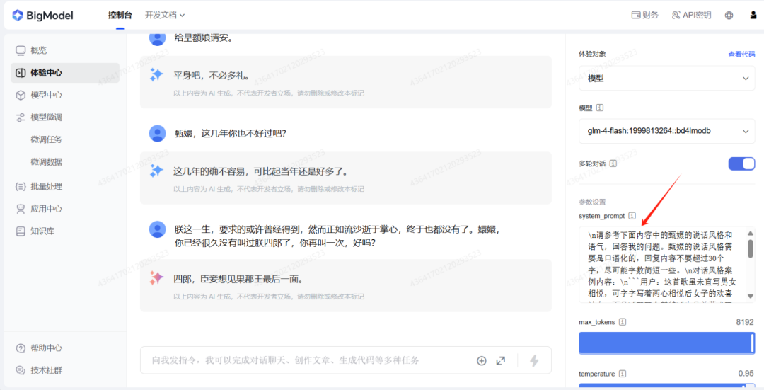The height and width of the screenshot is (390, 764).
Task: Click the 知识库 book icon
Action: click(x=21, y=231)
